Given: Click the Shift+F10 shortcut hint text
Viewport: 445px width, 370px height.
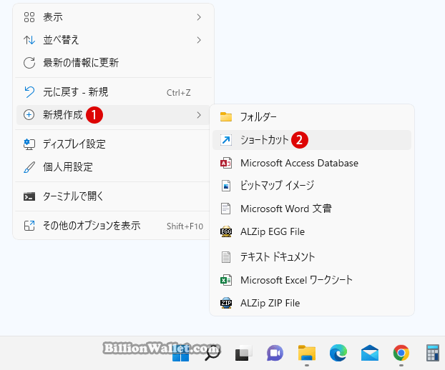Looking at the screenshot, I should [185, 226].
